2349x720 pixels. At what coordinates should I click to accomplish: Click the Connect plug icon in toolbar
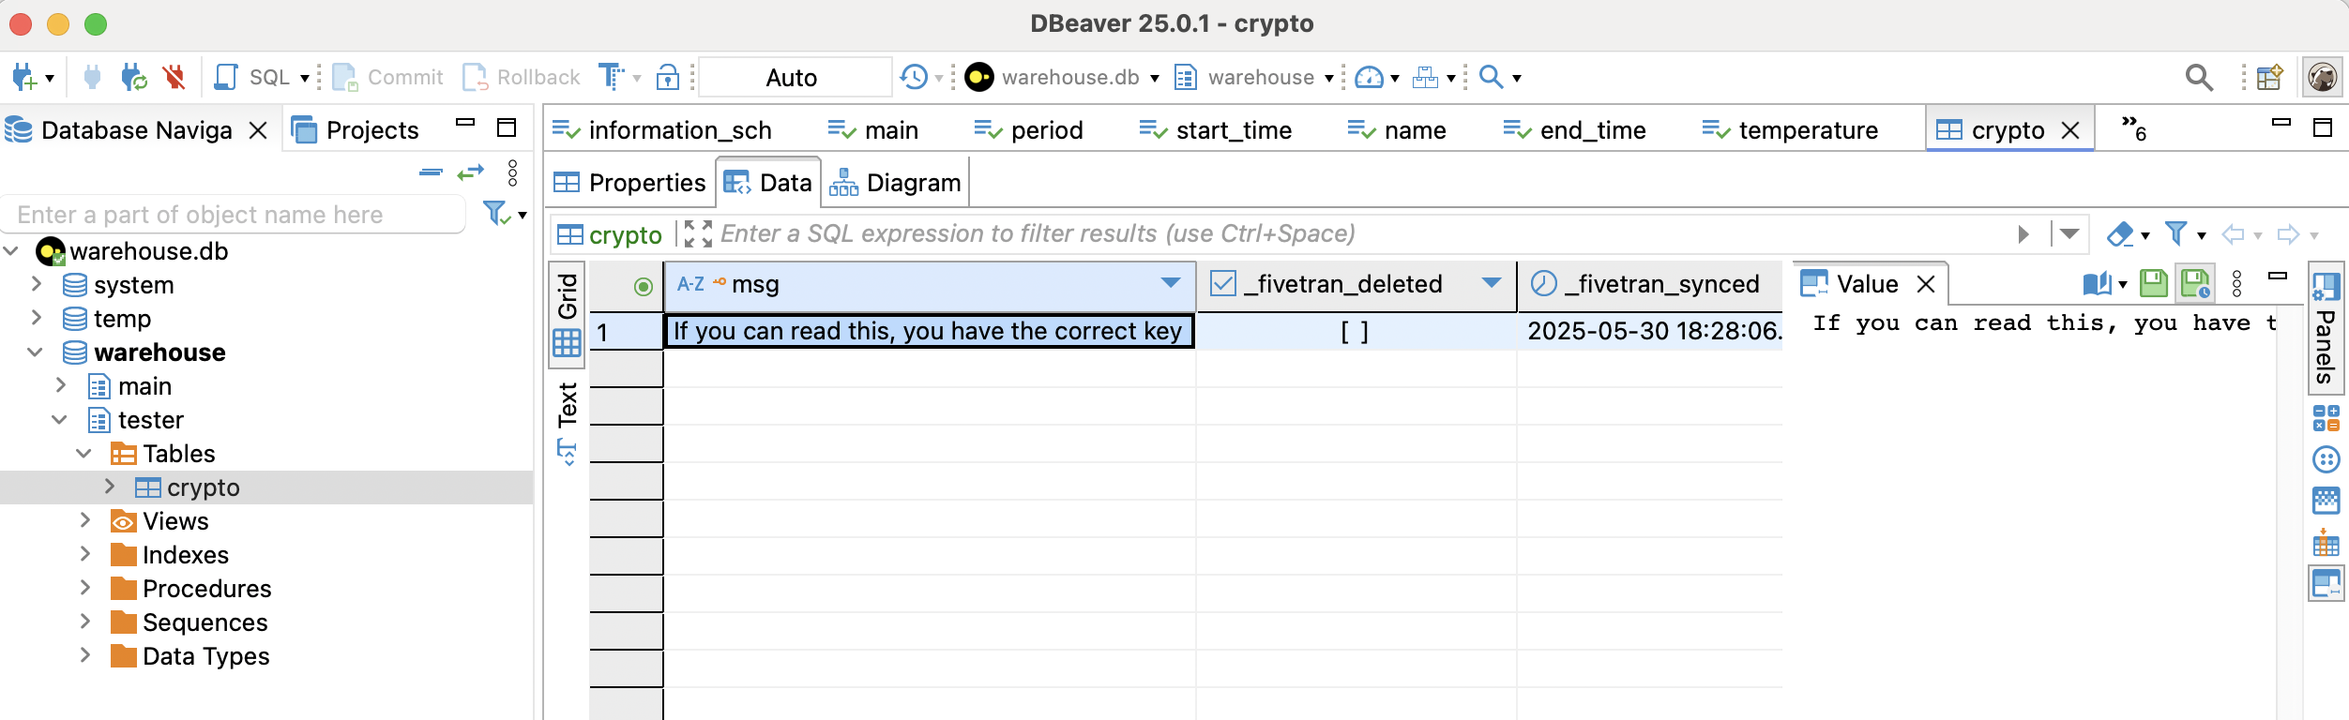(x=92, y=78)
